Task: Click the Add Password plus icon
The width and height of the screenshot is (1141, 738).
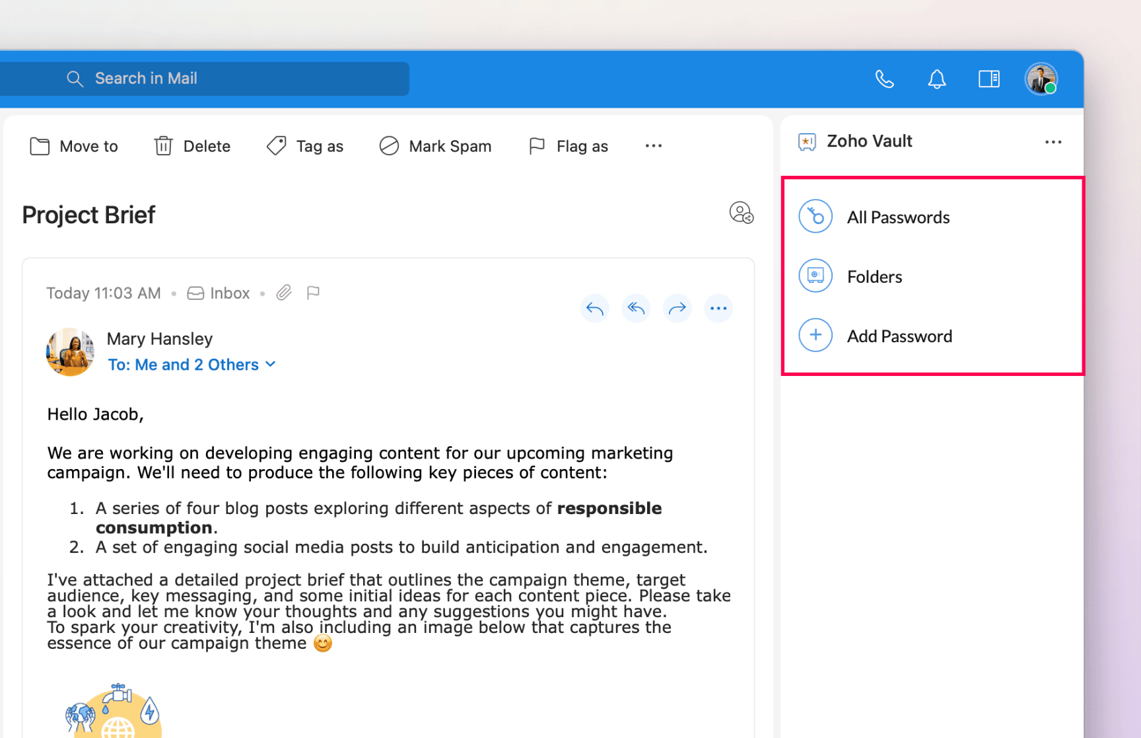Action: (x=815, y=336)
